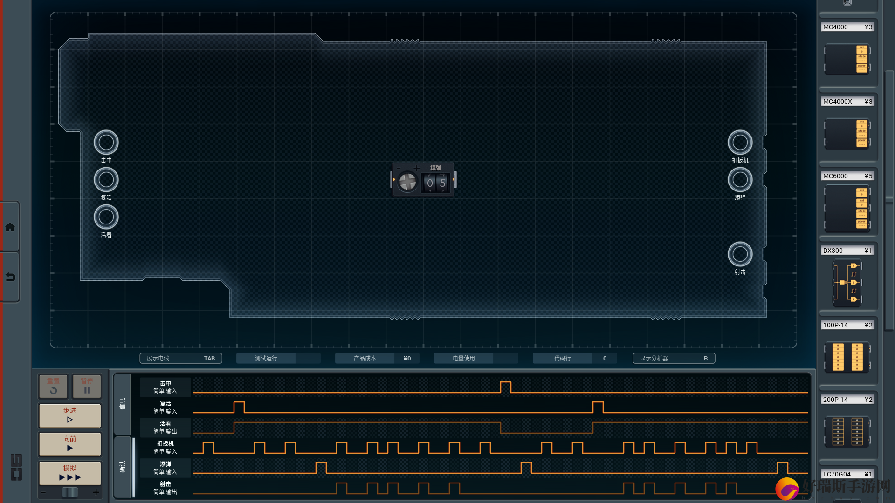
Task: Click the parts panel vertical scrollbar
Action: coord(889,200)
